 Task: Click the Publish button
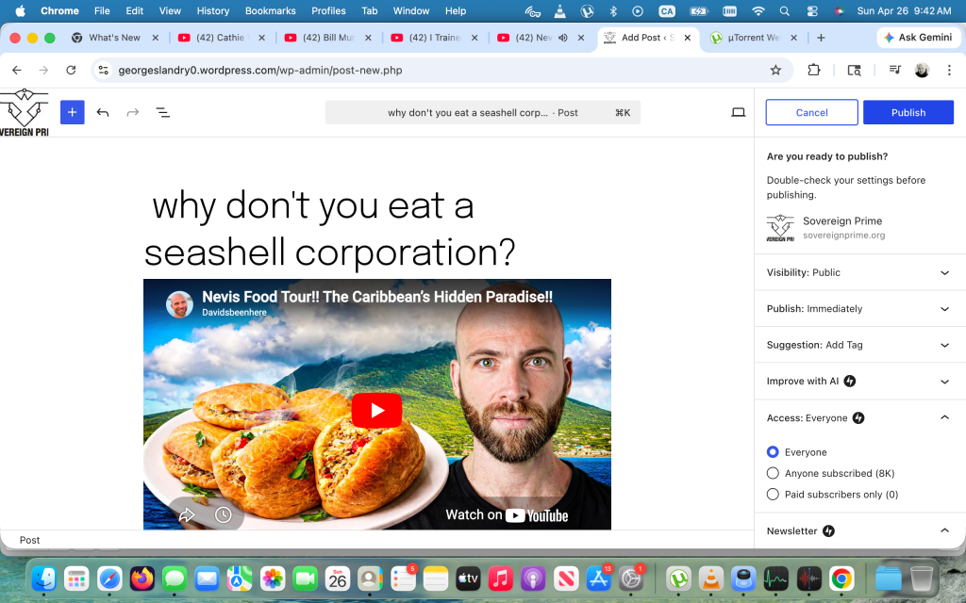click(x=908, y=112)
